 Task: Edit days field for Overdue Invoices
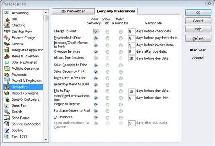click(x=132, y=51)
